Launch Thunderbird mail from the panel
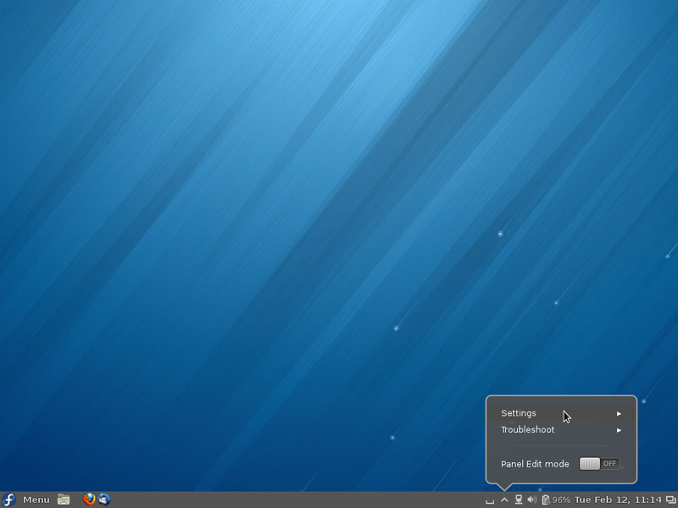678x508 pixels. click(x=104, y=500)
